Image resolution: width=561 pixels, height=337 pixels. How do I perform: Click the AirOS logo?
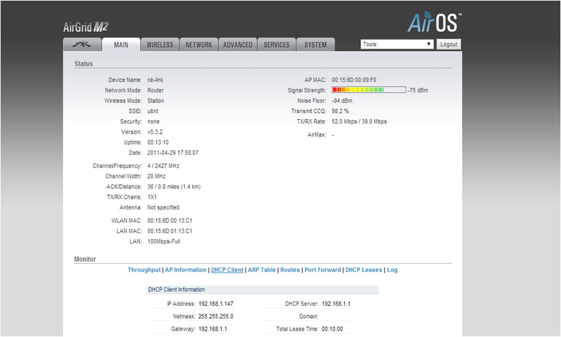pyautogui.click(x=434, y=22)
